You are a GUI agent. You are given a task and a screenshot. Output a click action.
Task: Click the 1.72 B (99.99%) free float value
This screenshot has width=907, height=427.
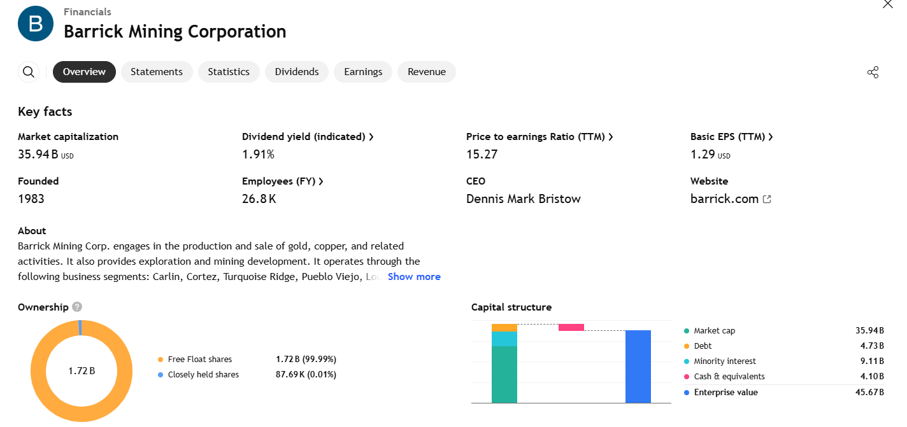[x=306, y=360]
